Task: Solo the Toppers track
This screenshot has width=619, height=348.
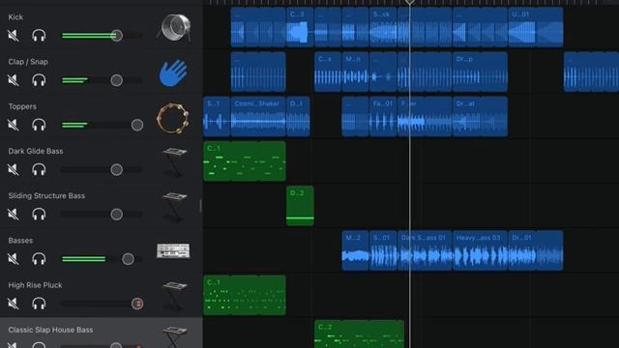Action: click(39, 125)
